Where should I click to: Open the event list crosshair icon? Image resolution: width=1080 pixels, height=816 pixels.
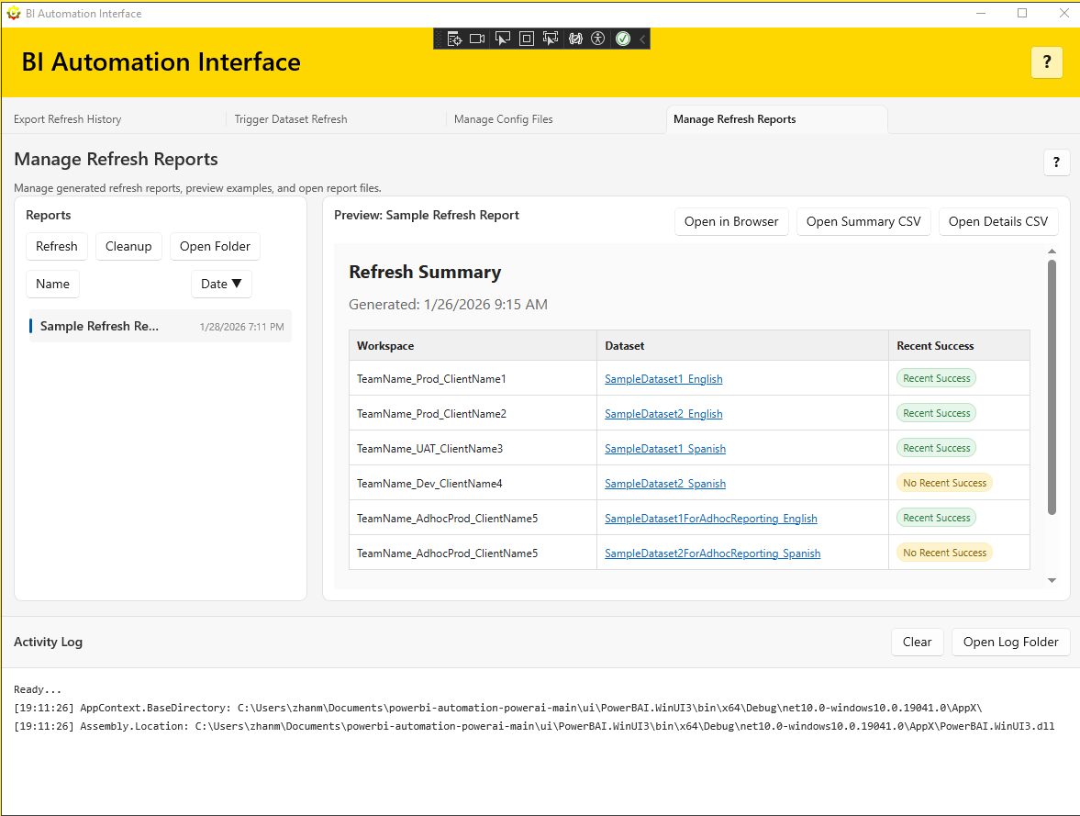(454, 39)
